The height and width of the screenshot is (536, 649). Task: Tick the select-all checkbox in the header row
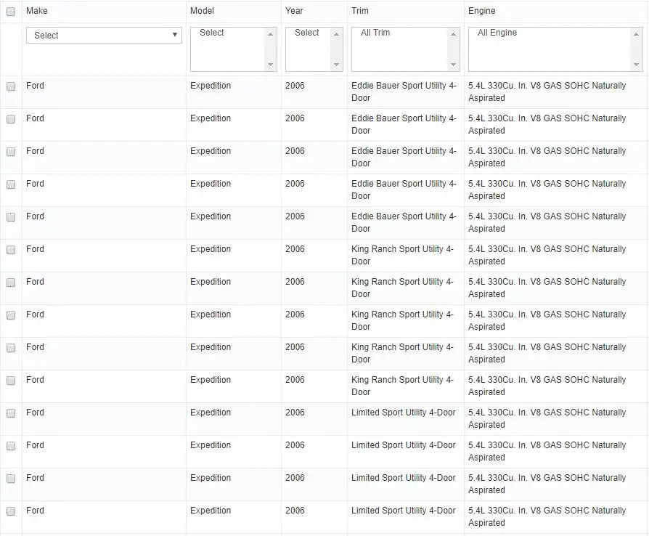[11, 12]
